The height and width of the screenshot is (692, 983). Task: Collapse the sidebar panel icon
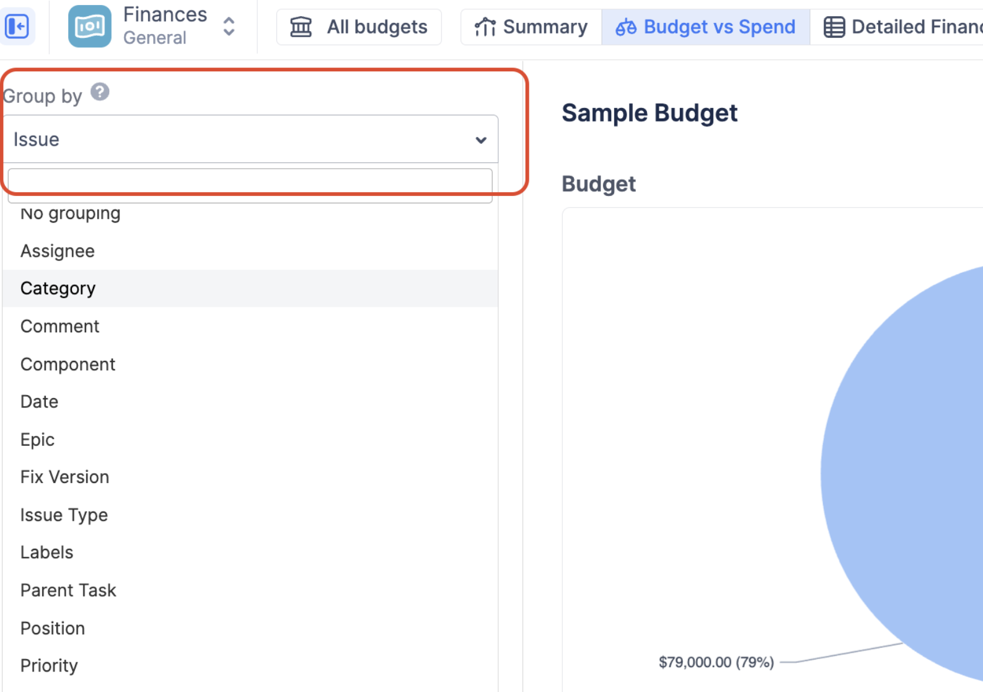17,27
